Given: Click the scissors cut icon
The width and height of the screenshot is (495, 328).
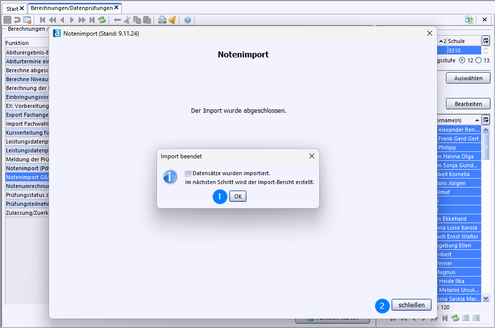Looking at the screenshot, I should point(127,20).
